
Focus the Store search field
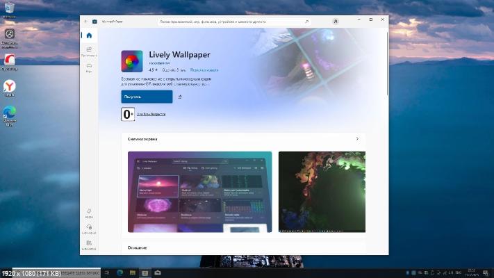pos(234,22)
